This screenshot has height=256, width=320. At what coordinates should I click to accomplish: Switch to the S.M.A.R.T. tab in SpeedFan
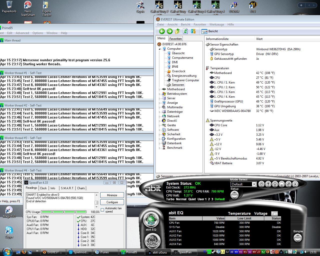[67, 188]
